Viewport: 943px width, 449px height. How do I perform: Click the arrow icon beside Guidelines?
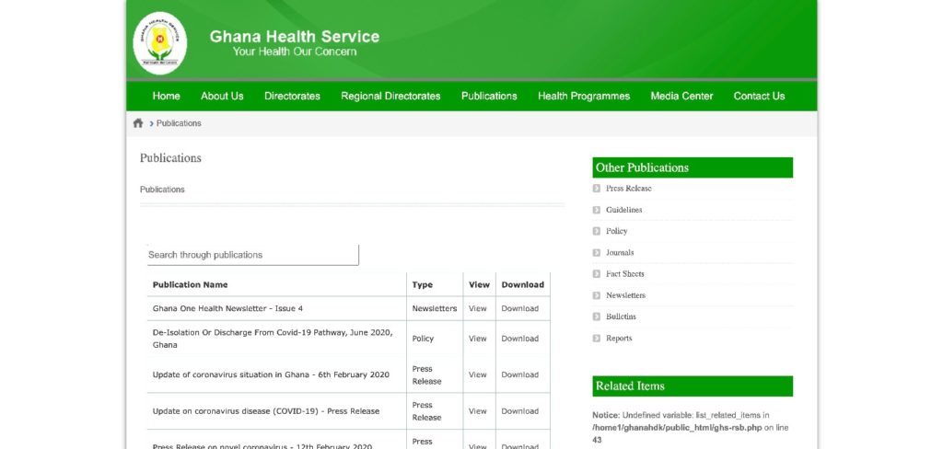[x=597, y=210]
